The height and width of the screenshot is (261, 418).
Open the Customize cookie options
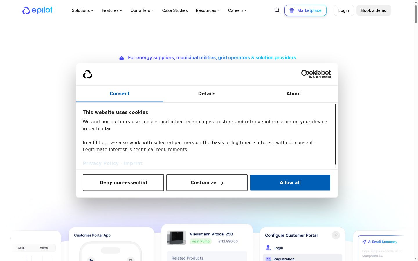pos(207,182)
